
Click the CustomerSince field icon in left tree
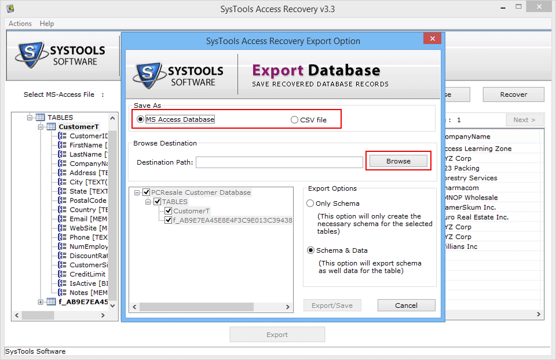coord(62,265)
